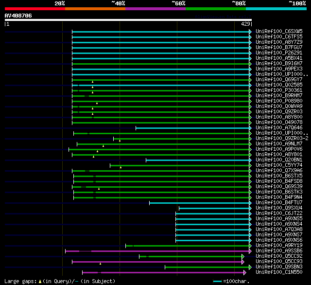Click the UniRef100_A9XNS5 label

[x=279, y=219]
